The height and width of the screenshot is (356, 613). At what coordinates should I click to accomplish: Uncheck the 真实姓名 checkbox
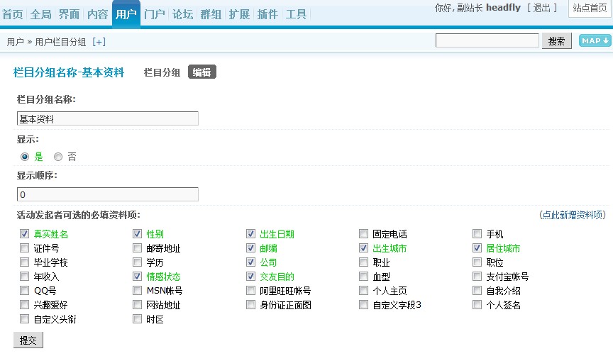pos(24,234)
